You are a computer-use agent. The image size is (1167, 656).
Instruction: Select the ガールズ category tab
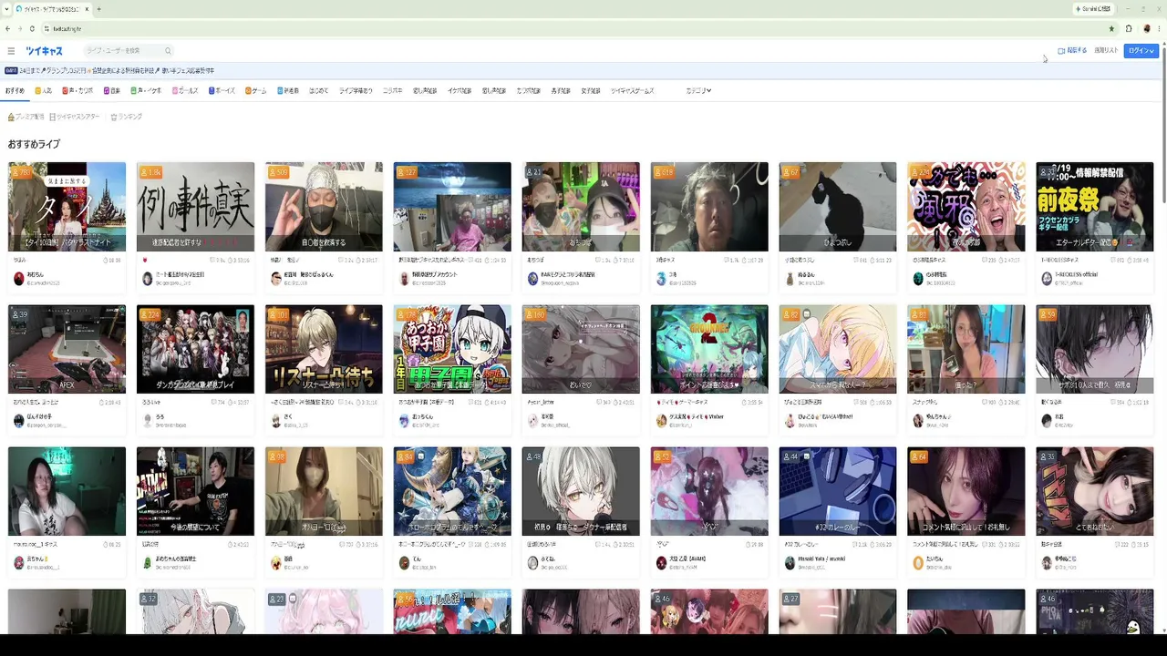pyautogui.click(x=185, y=91)
